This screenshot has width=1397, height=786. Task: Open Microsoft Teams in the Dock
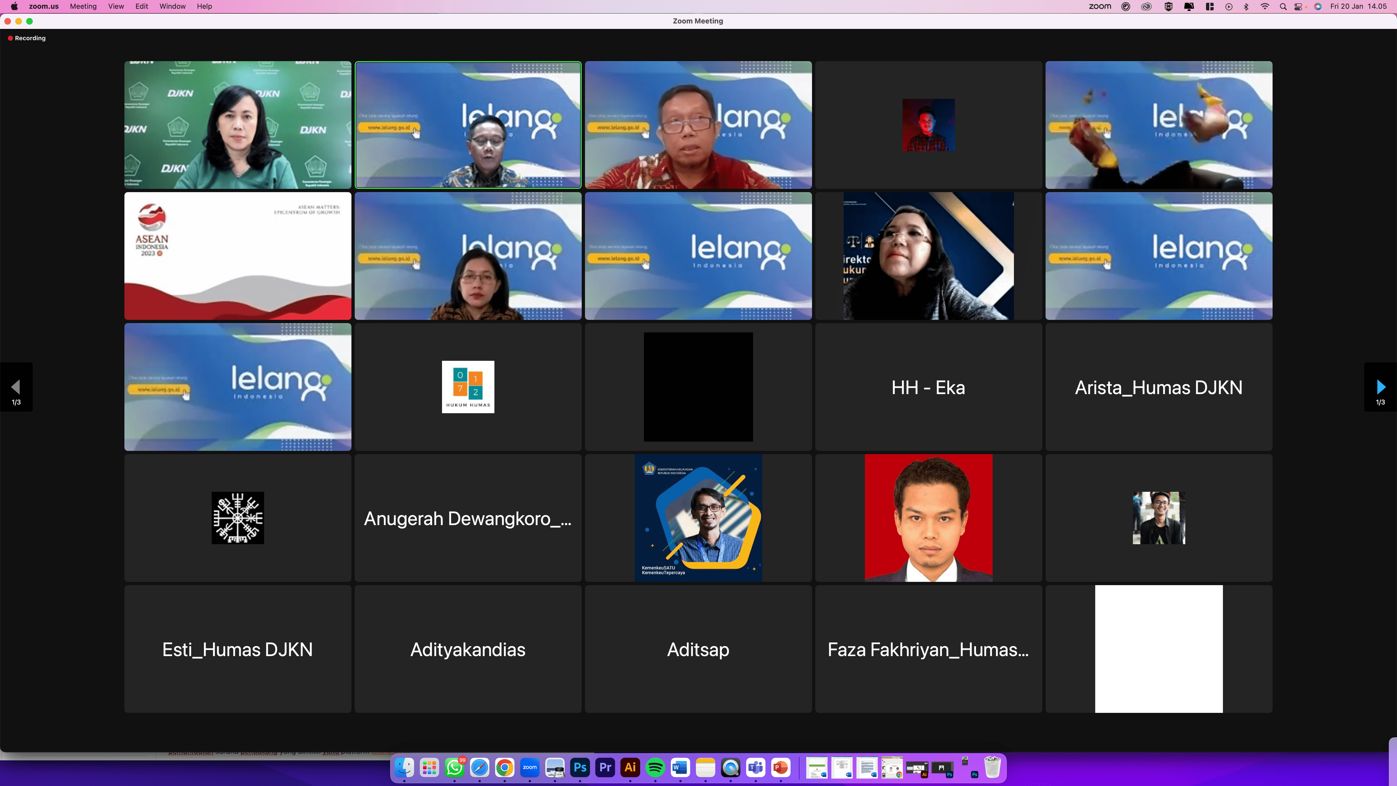[756, 767]
